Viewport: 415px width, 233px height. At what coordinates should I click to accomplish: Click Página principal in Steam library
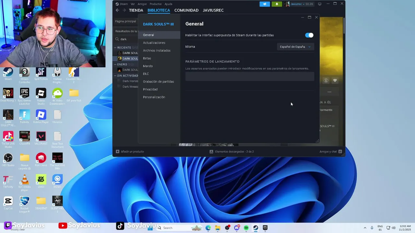(x=125, y=21)
